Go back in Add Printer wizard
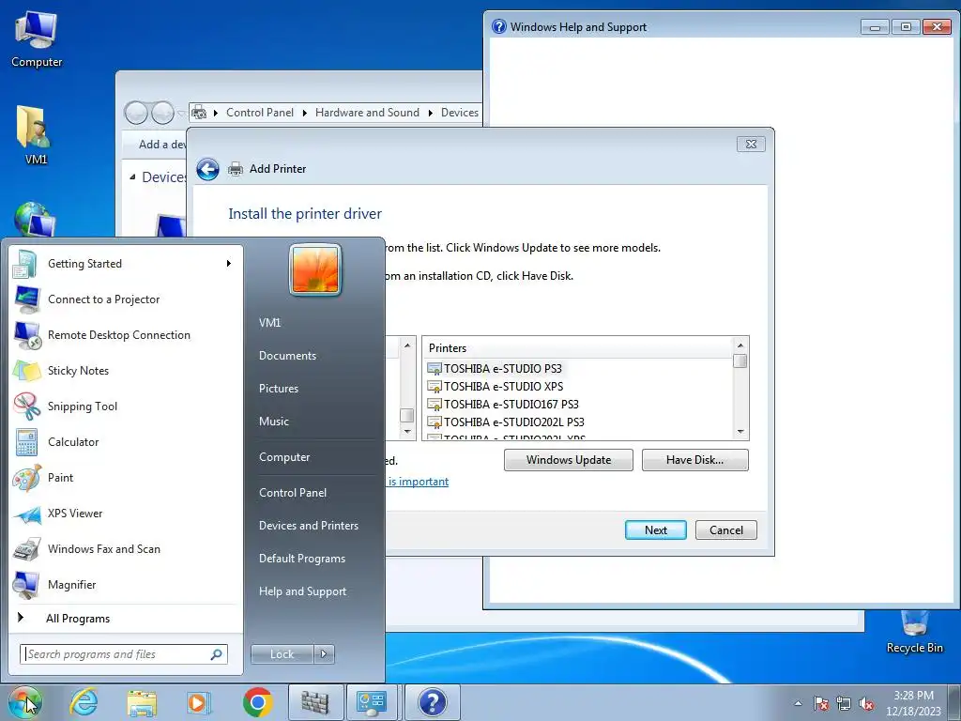This screenshot has width=961, height=721. (207, 169)
